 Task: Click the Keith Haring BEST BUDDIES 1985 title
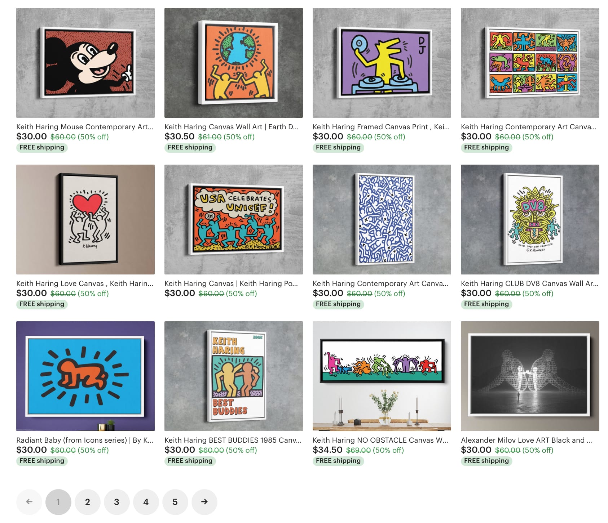pyautogui.click(x=233, y=440)
